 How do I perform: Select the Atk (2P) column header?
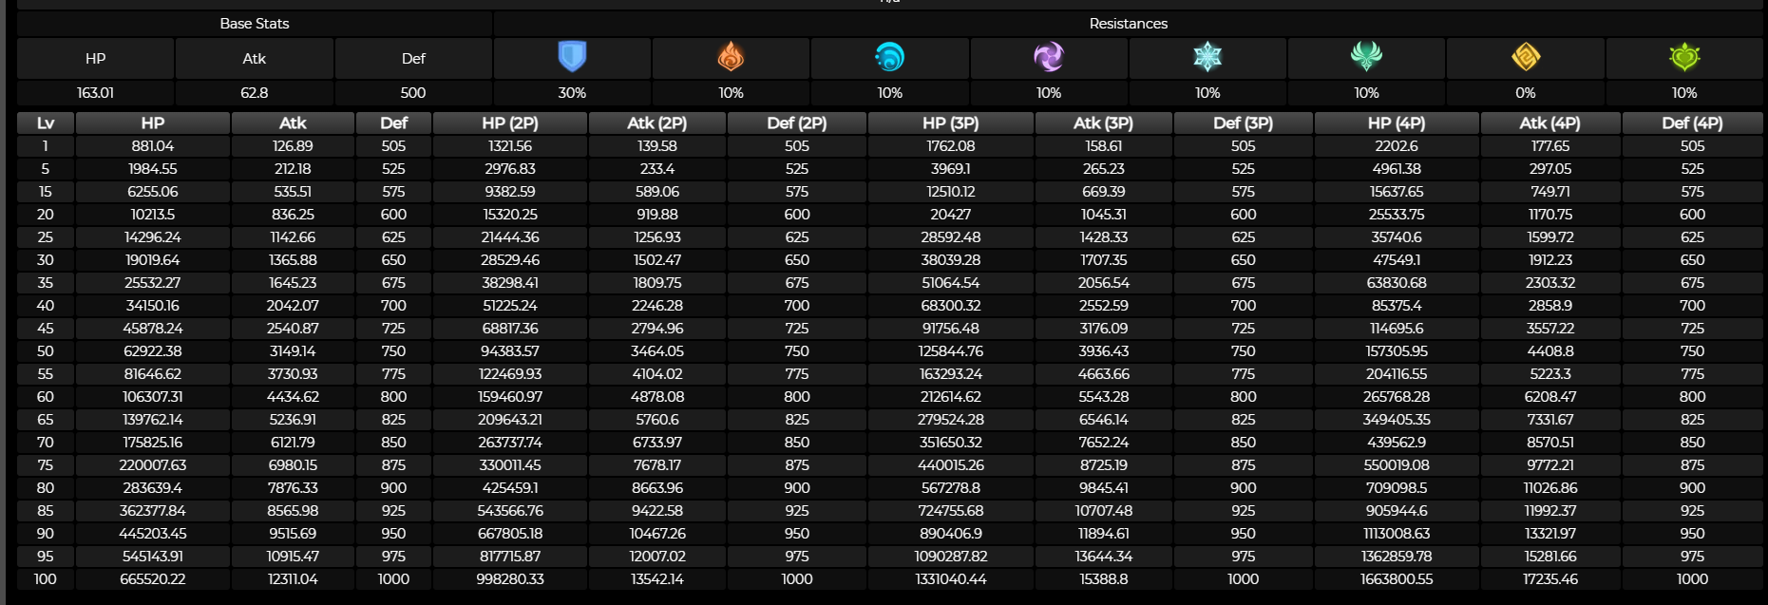[x=657, y=123]
